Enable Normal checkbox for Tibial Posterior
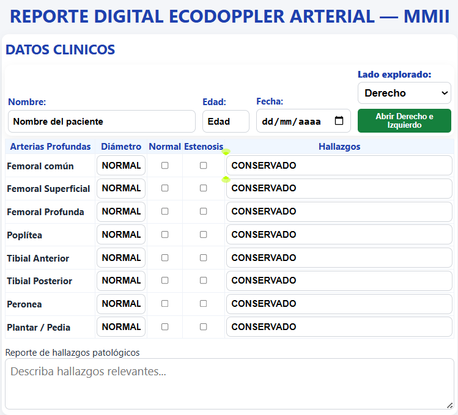Screen dimensions: 458x415 (164, 281)
